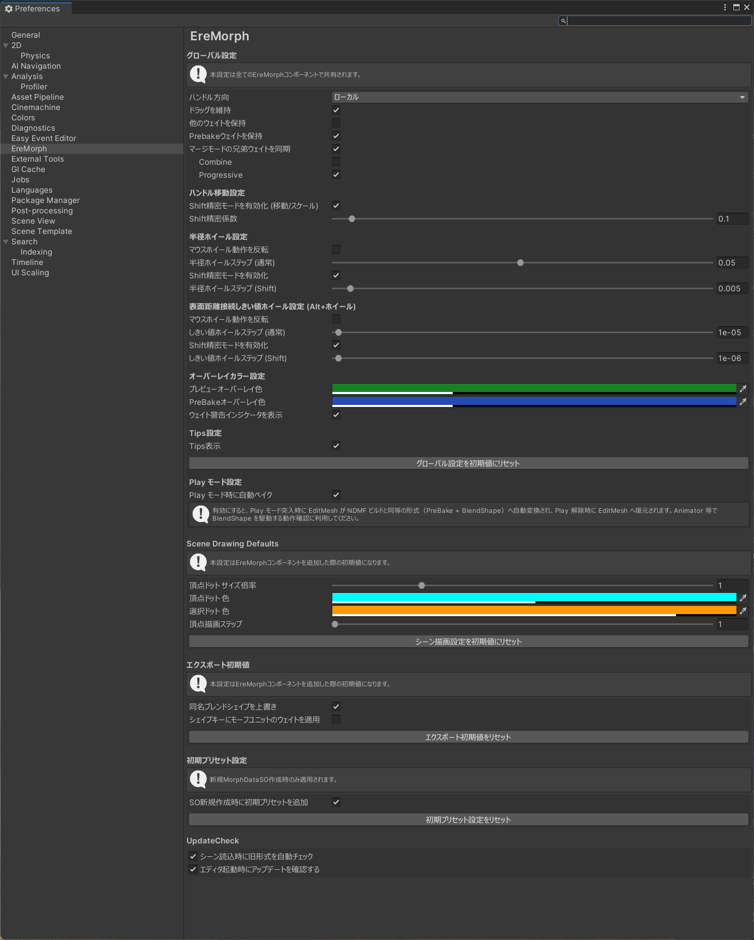
Task: Toggle the ドラッグを維持 checkbox
Action: [x=336, y=110]
